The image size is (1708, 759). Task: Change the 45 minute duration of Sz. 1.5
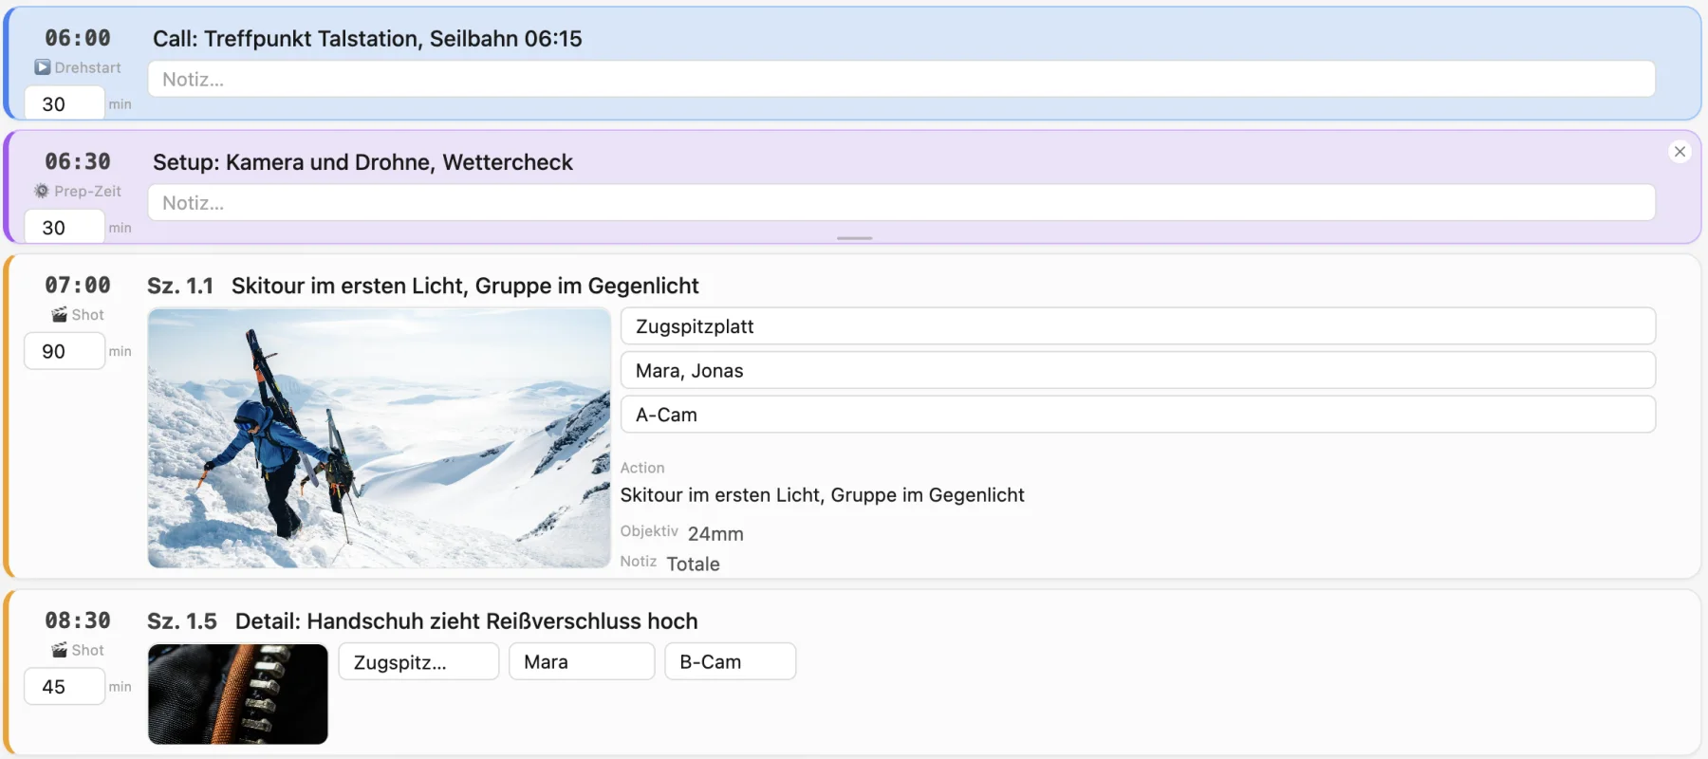tap(64, 686)
